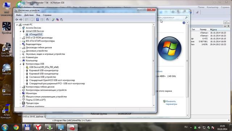Select the Контроллеры гибких дисков row
The height and width of the screenshot is (131, 232).
(x=40, y=87)
